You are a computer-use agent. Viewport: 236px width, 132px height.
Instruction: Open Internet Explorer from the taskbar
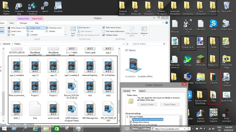tap(35, 129)
